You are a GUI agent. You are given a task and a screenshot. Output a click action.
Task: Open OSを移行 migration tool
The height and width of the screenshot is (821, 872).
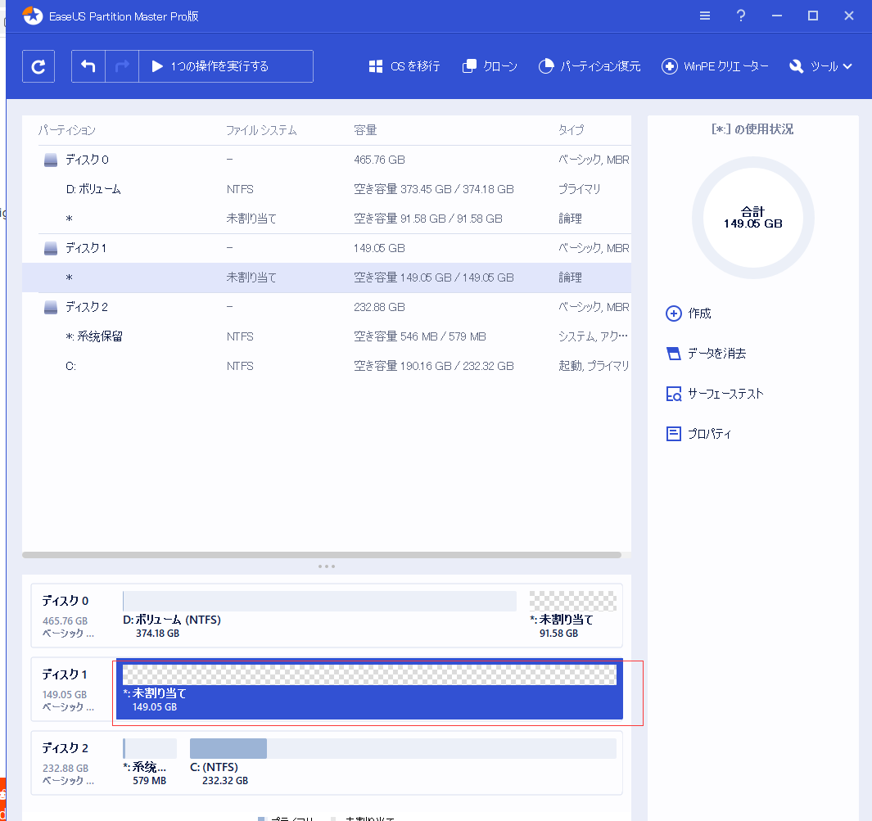(404, 66)
